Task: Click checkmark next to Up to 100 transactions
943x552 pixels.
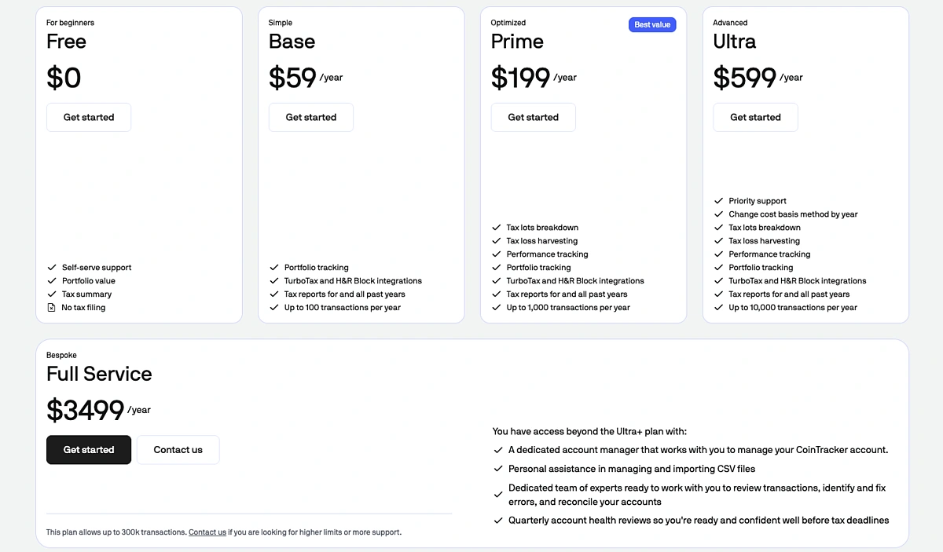Action: (274, 308)
